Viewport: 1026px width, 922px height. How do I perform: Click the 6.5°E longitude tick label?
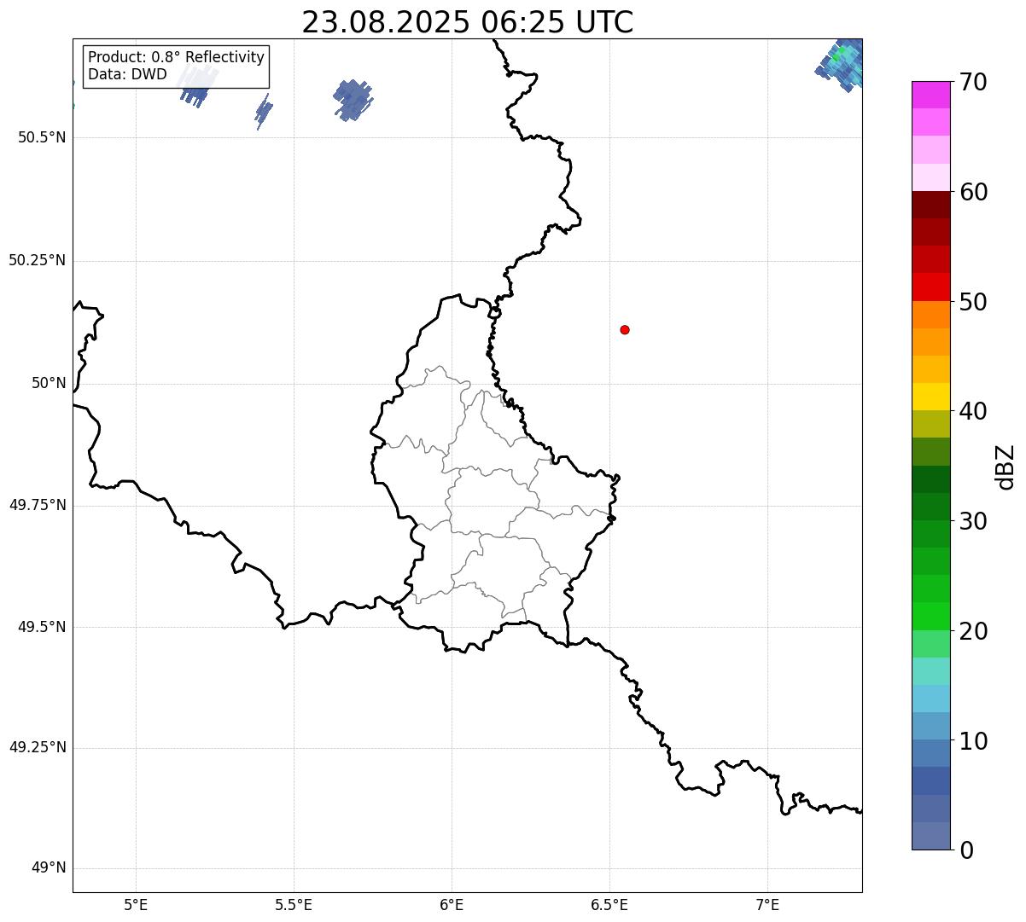609,903
